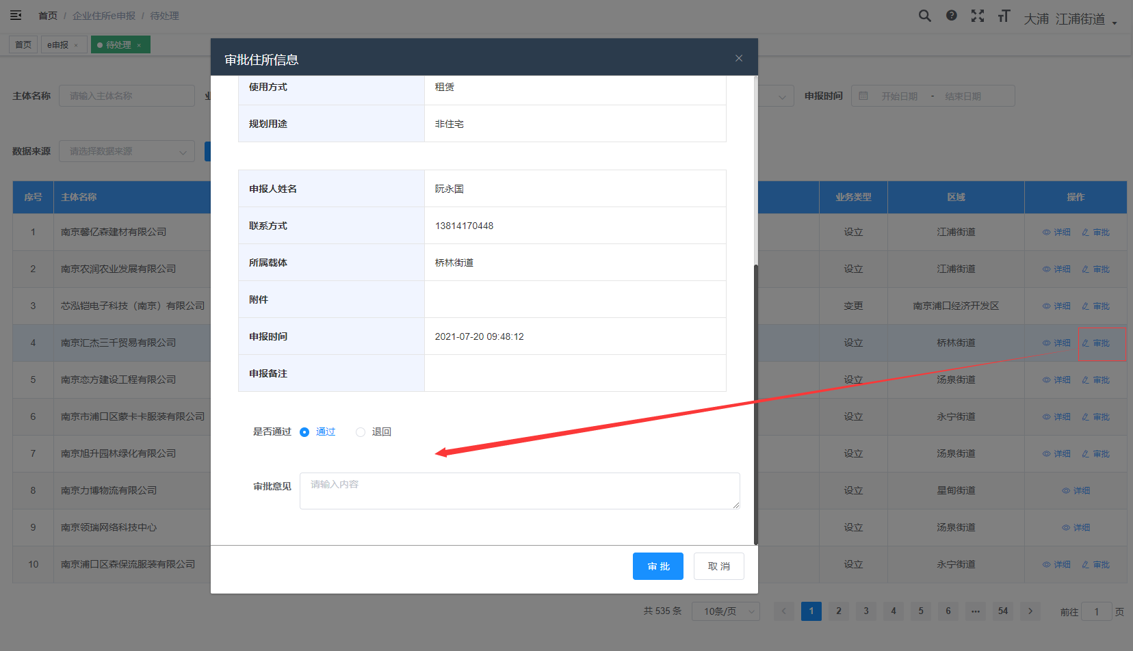This screenshot has height=651, width=1133.
Task: Click the dialog vertical scrollbar thumb
Action: coord(756,405)
